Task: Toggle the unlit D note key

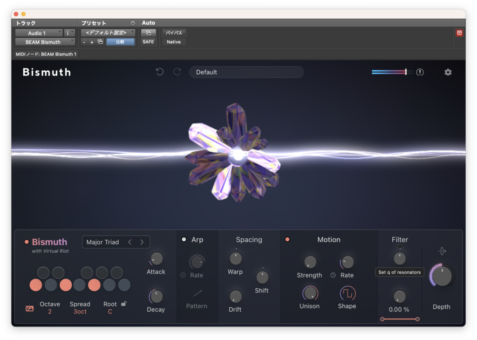Action: (50, 285)
